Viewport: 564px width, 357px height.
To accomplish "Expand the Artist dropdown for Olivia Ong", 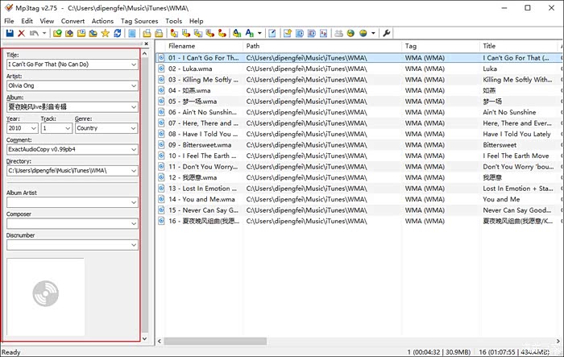I will click(x=134, y=85).
